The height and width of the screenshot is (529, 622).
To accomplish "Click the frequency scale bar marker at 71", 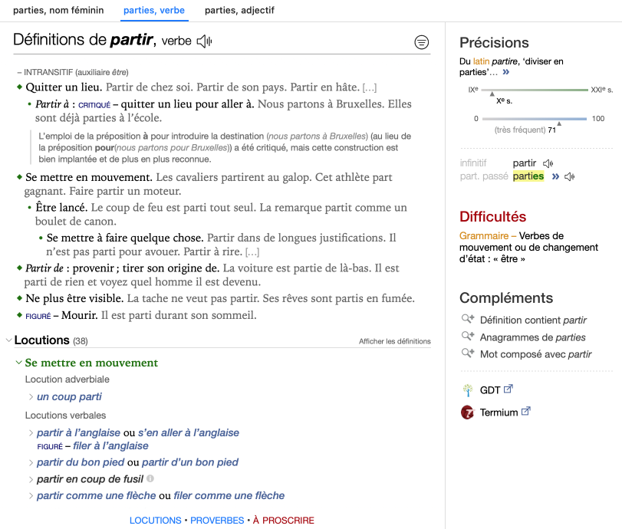I will (559, 123).
